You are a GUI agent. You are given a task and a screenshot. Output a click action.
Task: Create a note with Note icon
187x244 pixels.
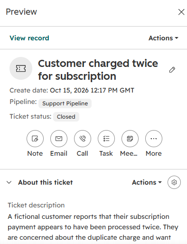35,139
